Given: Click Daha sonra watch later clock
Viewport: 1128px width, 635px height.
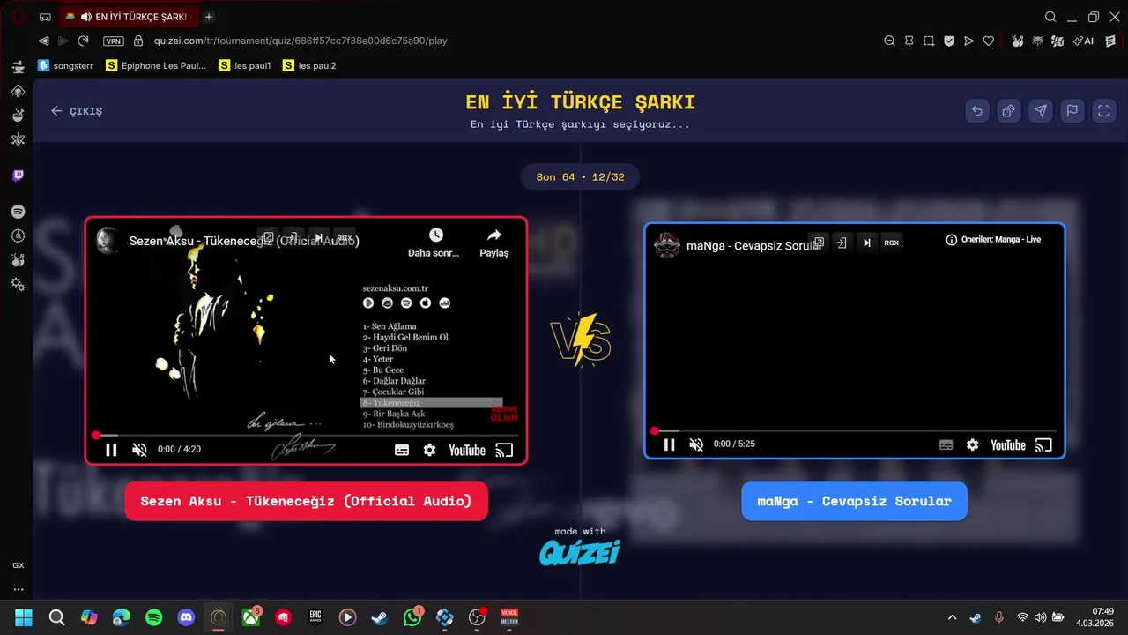Looking at the screenshot, I should coord(435,243).
